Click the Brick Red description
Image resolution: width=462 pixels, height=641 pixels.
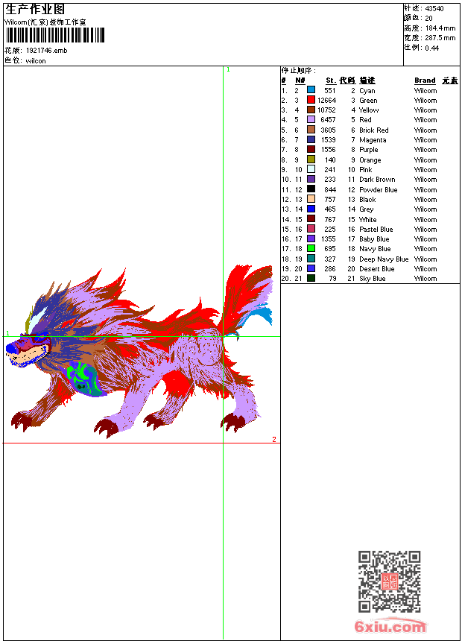click(x=373, y=130)
